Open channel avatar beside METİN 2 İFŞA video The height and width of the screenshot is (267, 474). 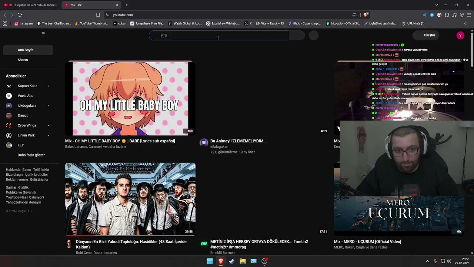[204, 244]
